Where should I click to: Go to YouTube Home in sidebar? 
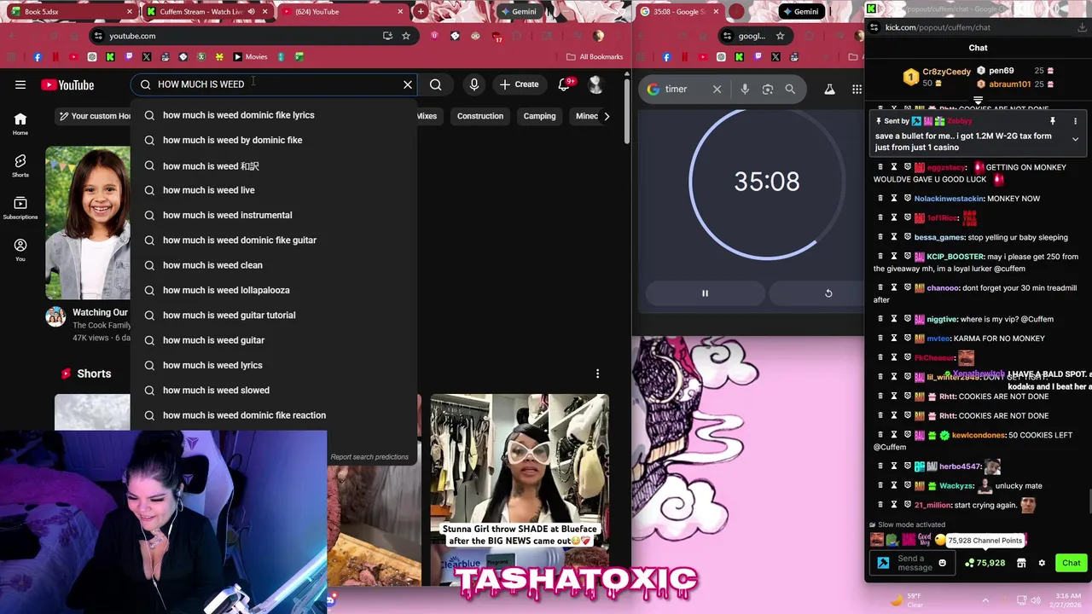(x=20, y=125)
